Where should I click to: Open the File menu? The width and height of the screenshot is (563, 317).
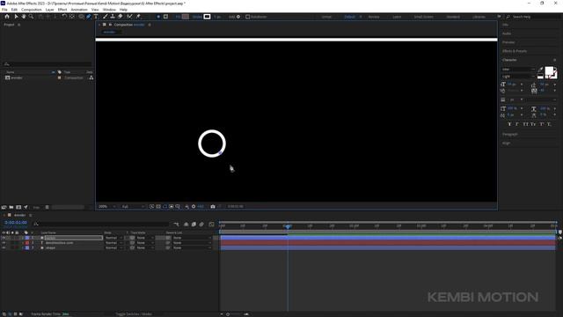tap(4, 10)
